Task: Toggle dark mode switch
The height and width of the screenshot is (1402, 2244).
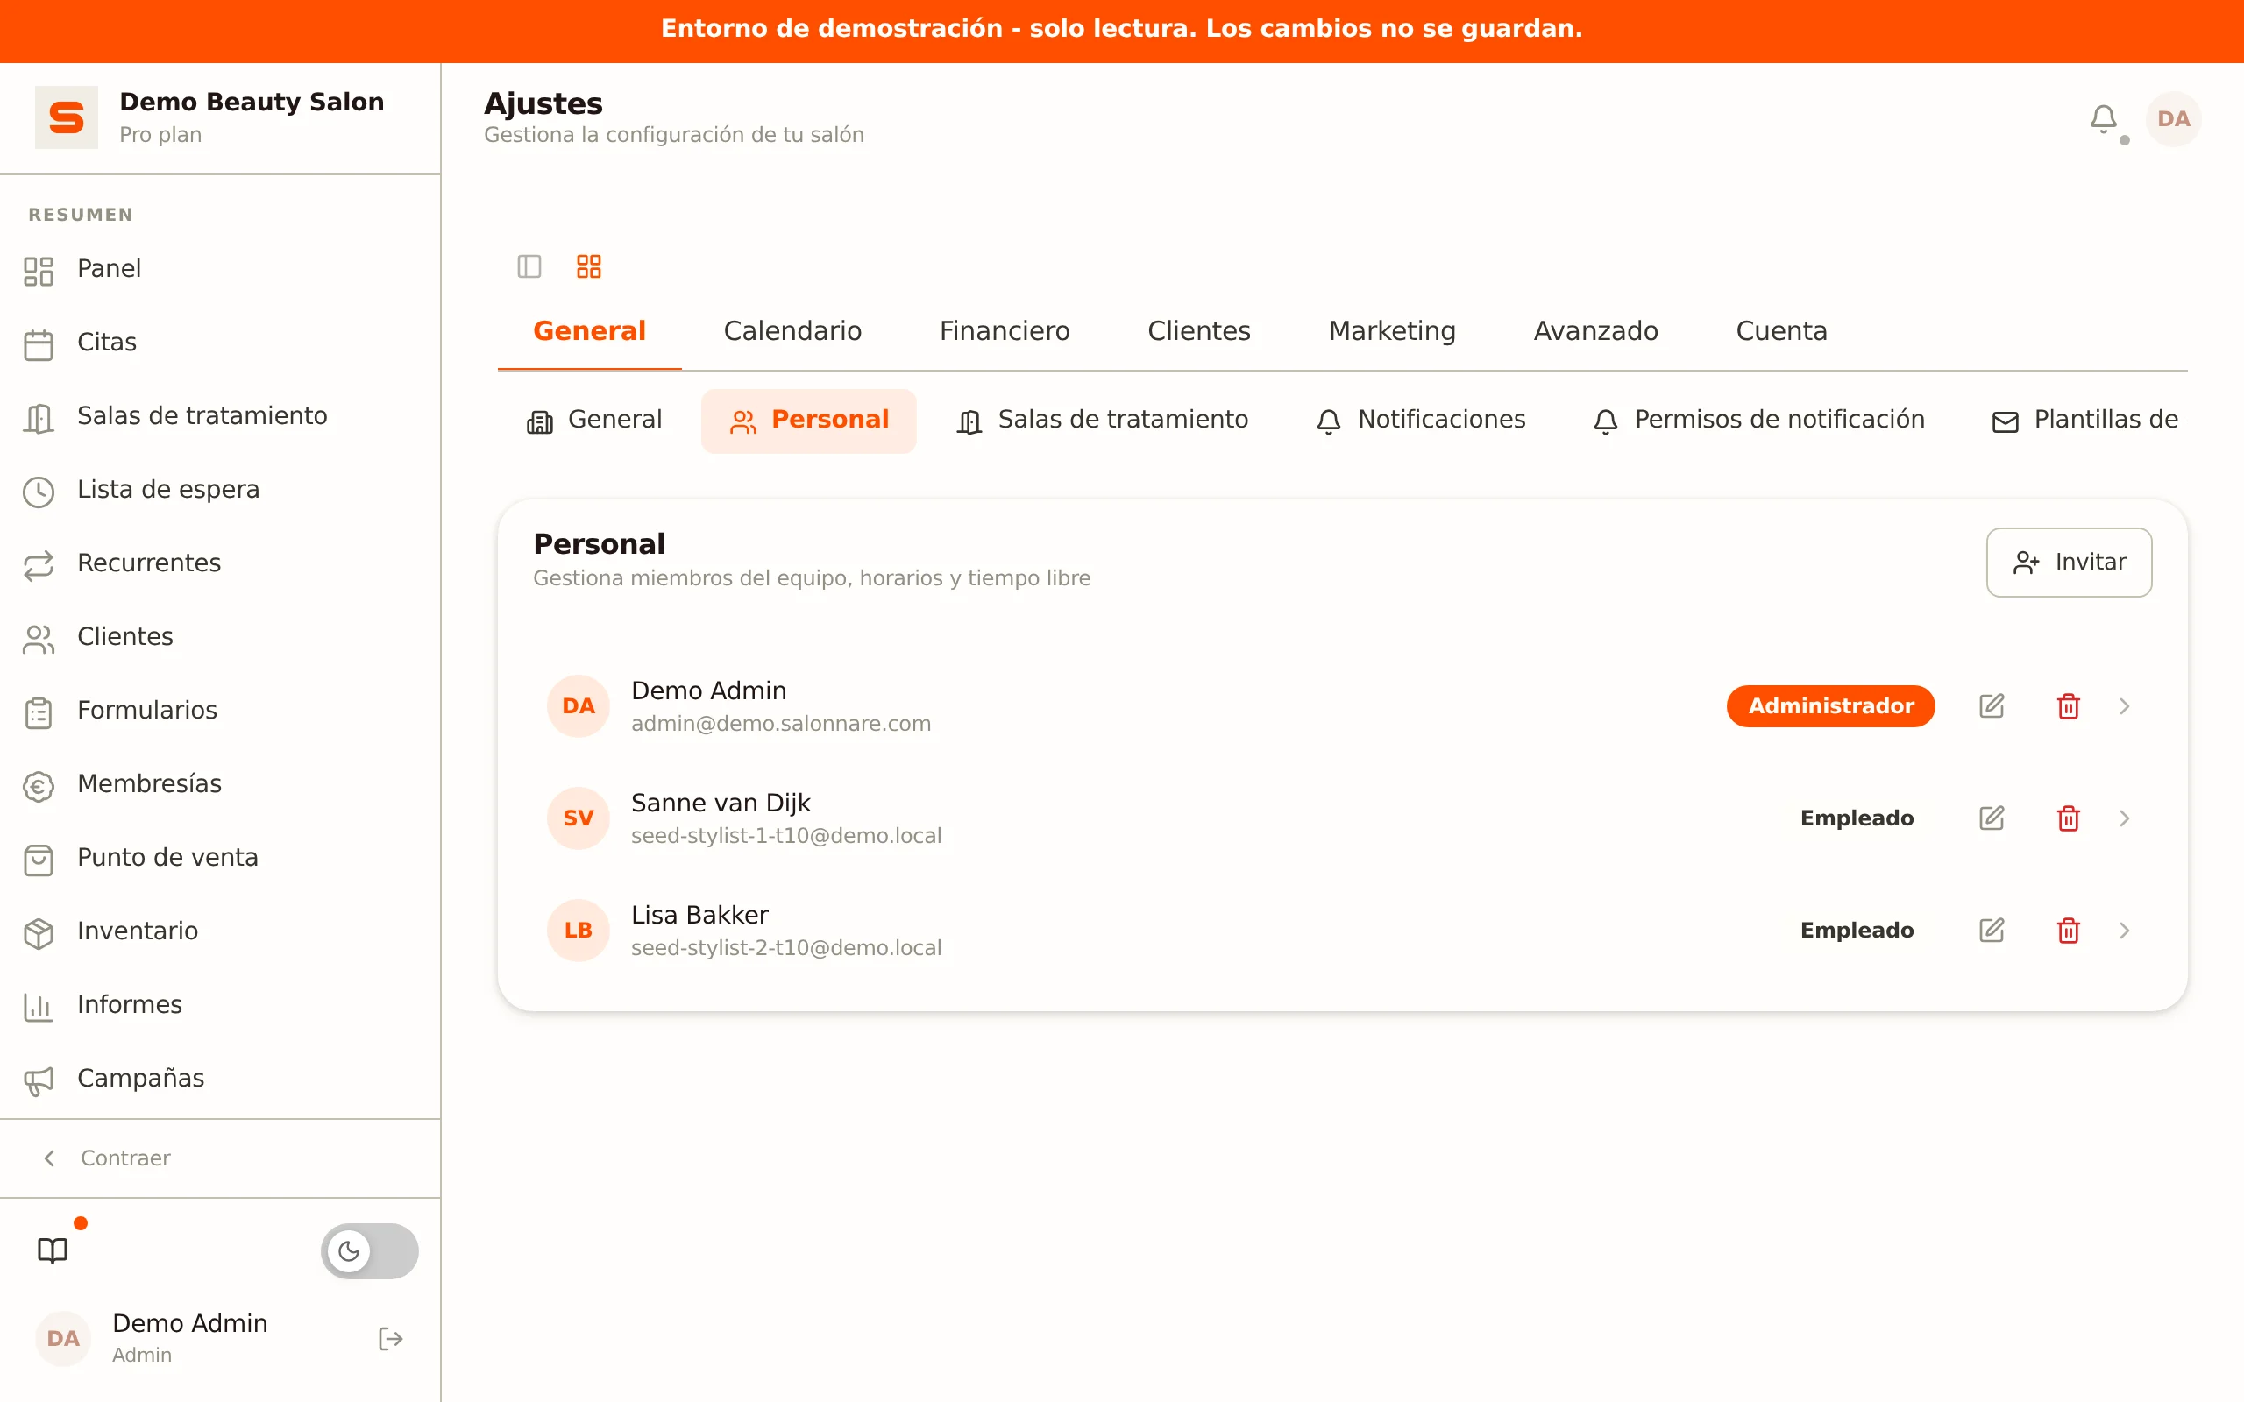Action: point(369,1251)
